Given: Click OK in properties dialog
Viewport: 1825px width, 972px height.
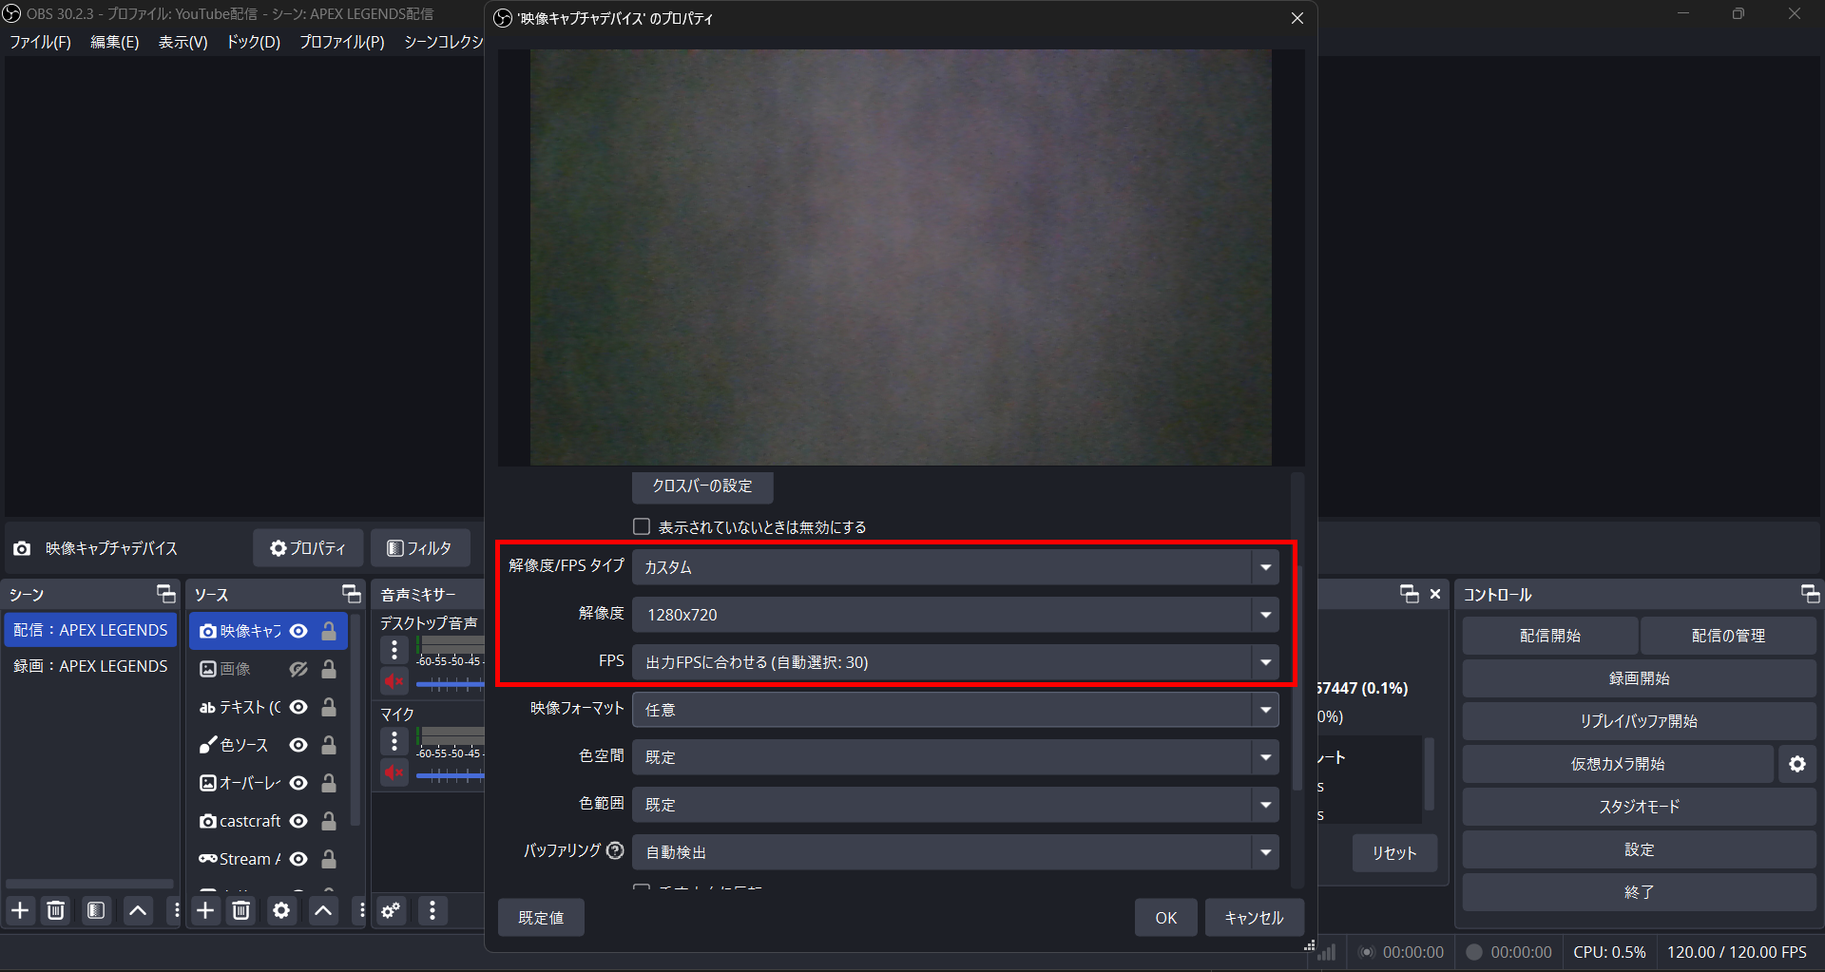Looking at the screenshot, I should (x=1165, y=918).
